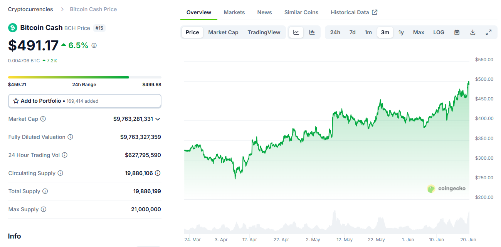
Task: Set chart range to 7d
Action: pos(352,32)
